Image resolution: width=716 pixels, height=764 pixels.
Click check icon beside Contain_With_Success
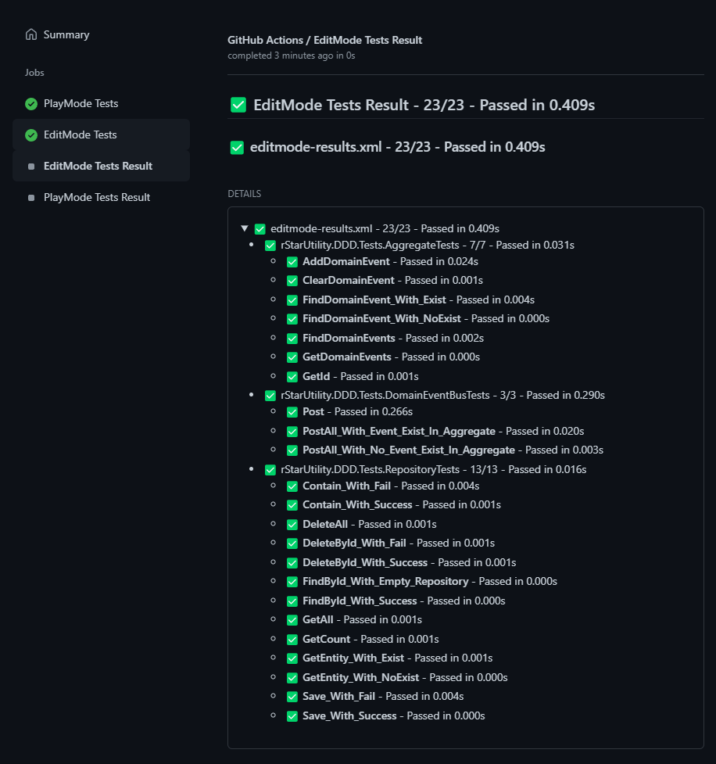click(x=292, y=505)
